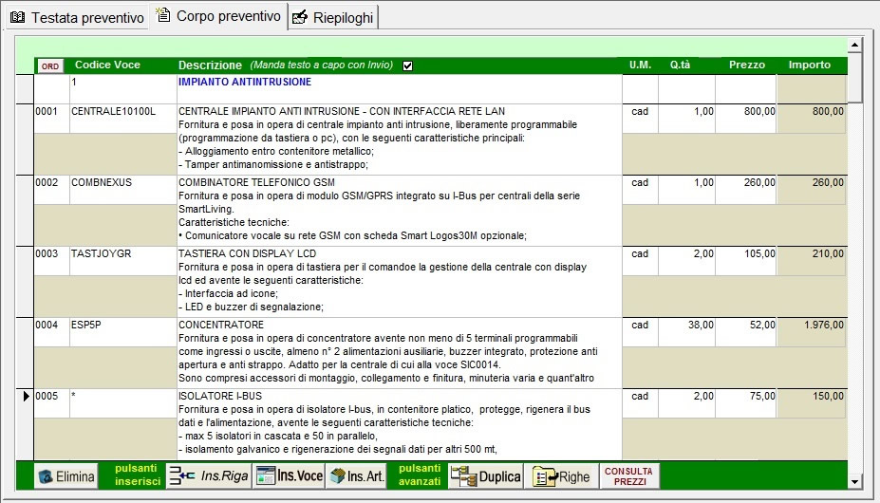Image resolution: width=880 pixels, height=503 pixels.
Task: Click the scrollbar down arrow
Action: click(x=854, y=482)
